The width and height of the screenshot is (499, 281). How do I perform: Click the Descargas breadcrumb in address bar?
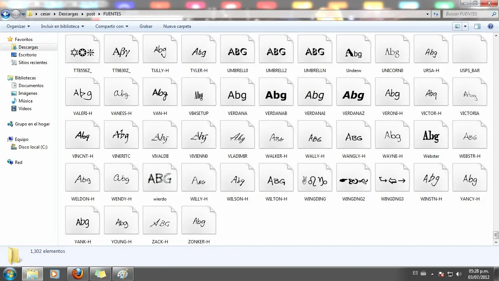point(69,14)
